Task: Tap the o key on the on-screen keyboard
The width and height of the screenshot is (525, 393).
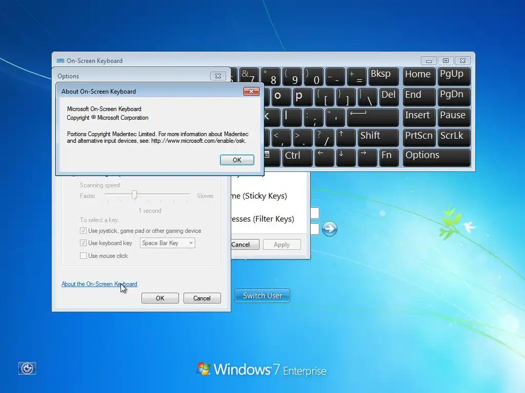Action: (x=281, y=97)
